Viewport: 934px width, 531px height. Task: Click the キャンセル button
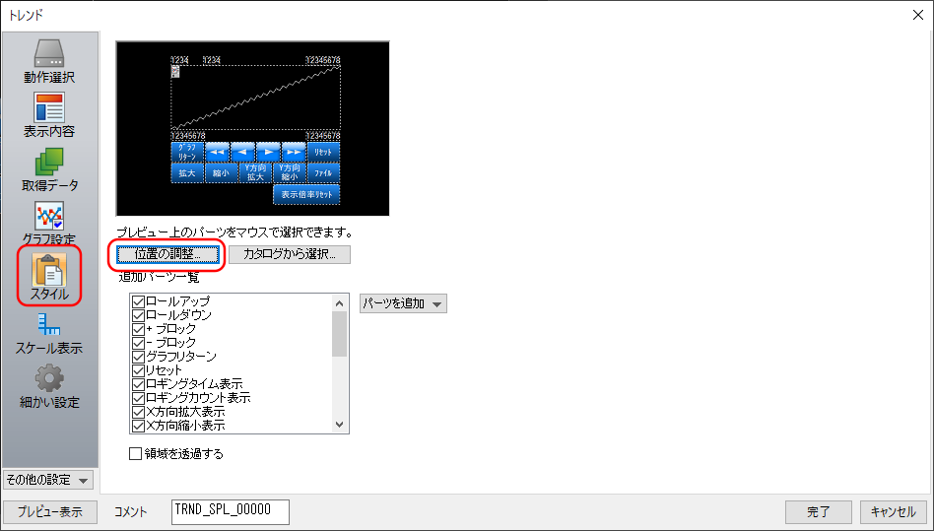pos(894,512)
